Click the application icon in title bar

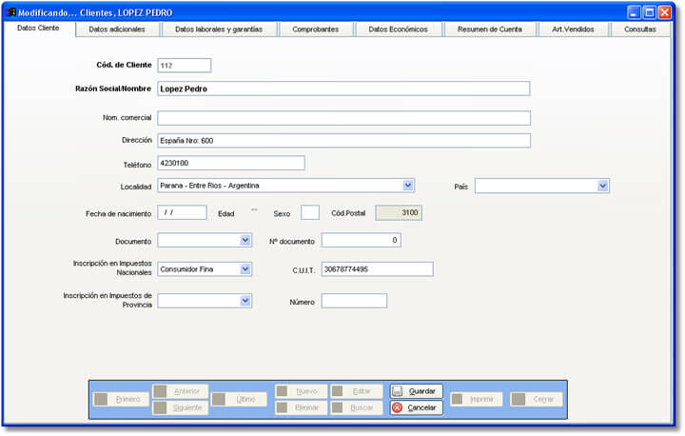click(x=10, y=12)
